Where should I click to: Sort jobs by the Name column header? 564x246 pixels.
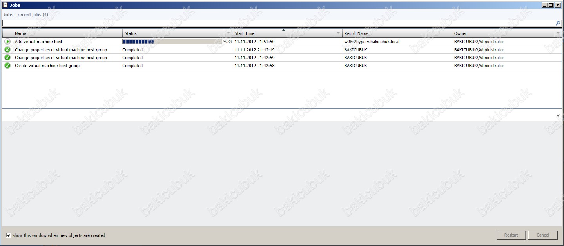67,34
